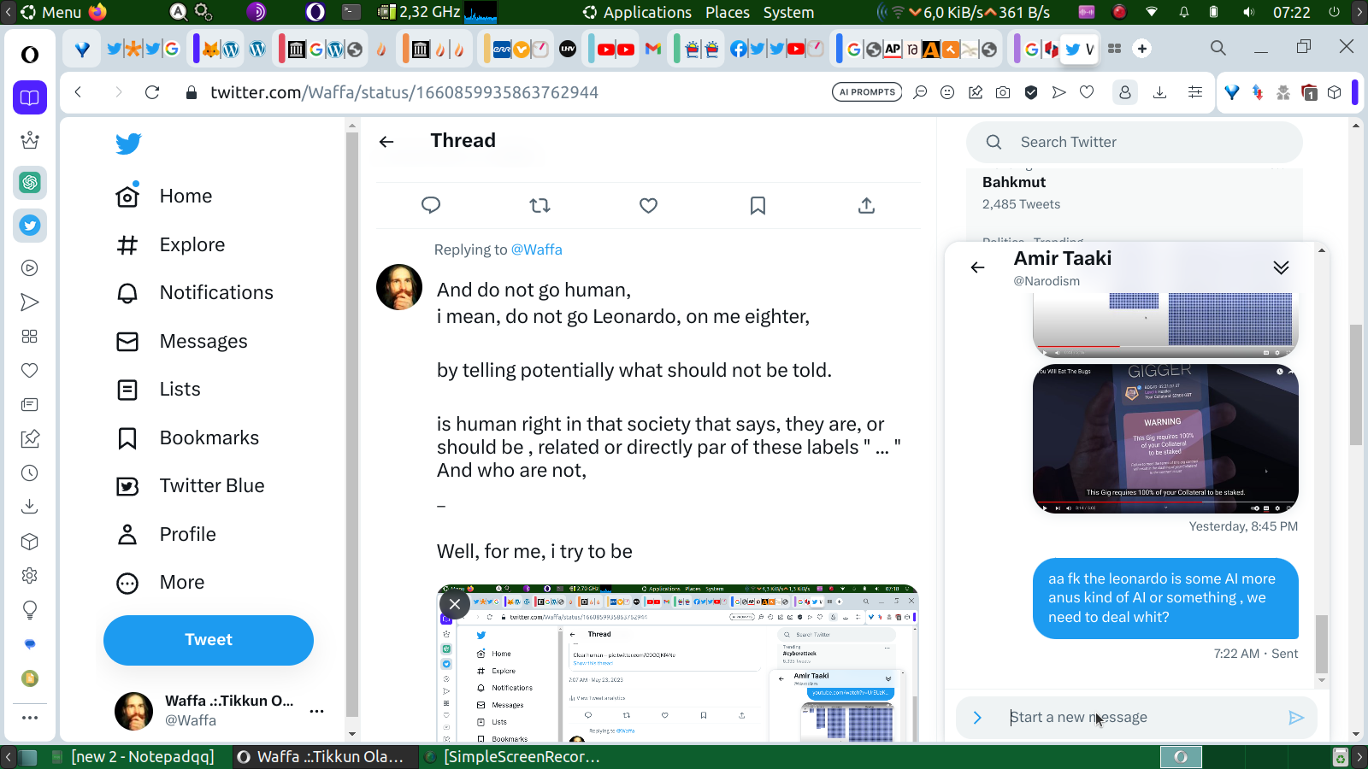Click the Opera logo menu button
1368x769 pixels.
point(30,55)
